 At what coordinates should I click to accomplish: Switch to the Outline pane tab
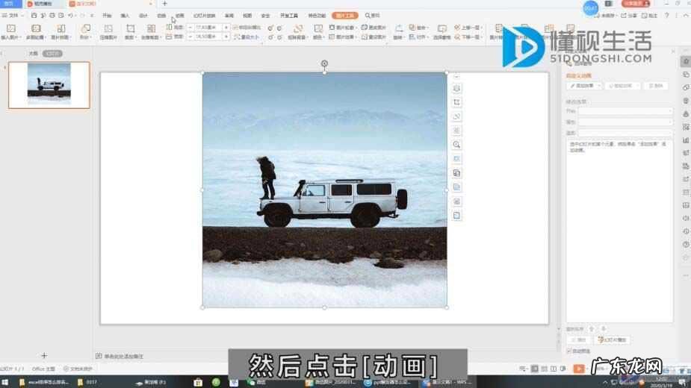click(x=33, y=53)
